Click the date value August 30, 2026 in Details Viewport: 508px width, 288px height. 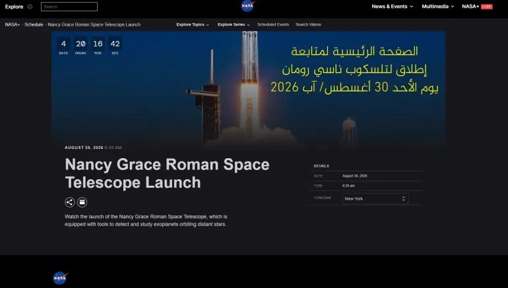[x=355, y=176]
